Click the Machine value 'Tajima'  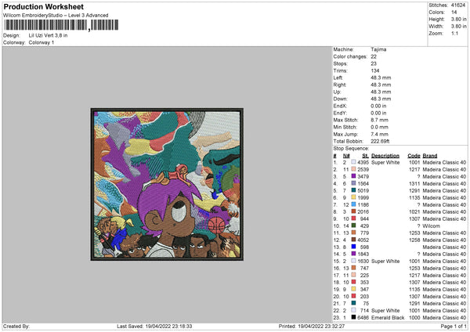coord(378,49)
